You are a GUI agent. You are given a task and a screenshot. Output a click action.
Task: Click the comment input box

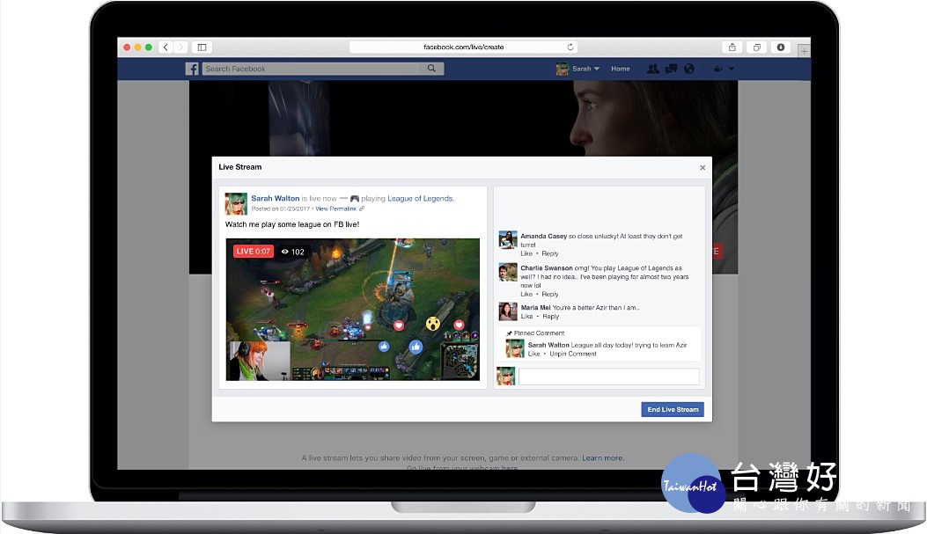coord(609,377)
